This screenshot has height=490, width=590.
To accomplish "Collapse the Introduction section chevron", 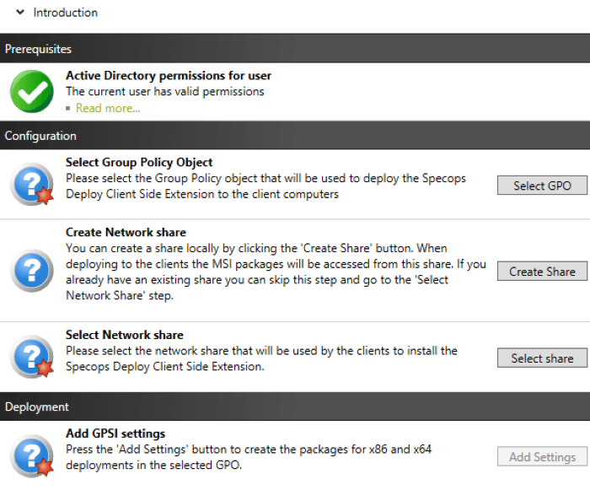I will [x=20, y=13].
